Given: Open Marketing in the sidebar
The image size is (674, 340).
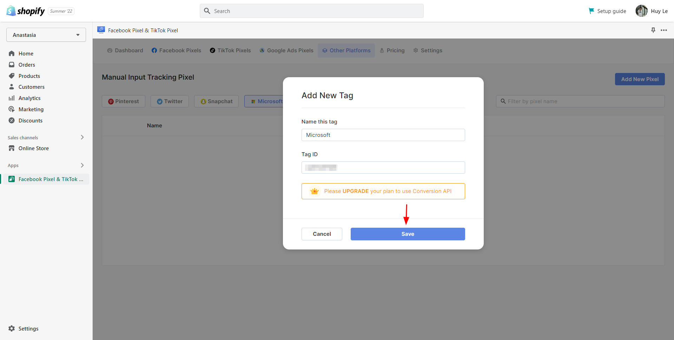Looking at the screenshot, I should click(31, 109).
